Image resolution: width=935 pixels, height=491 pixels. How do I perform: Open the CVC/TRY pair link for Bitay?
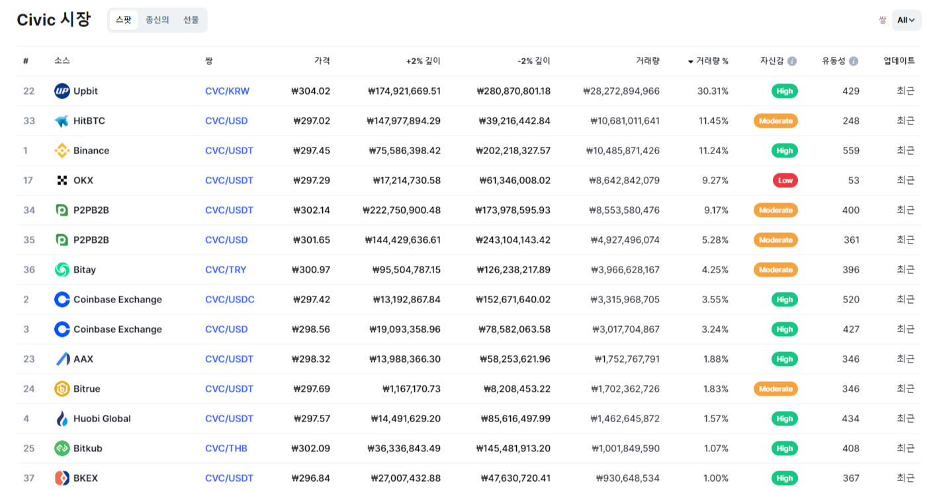[x=226, y=270]
